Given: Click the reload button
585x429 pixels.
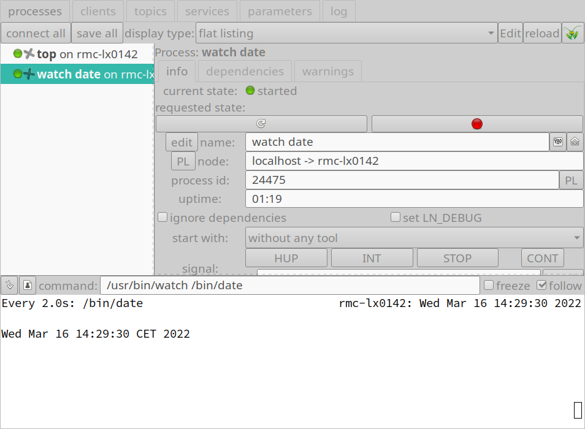Looking at the screenshot, I should coord(542,33).
